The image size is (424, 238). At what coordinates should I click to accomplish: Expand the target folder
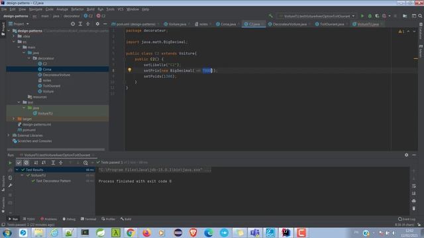pyautogui.click(x=14, y=119)
